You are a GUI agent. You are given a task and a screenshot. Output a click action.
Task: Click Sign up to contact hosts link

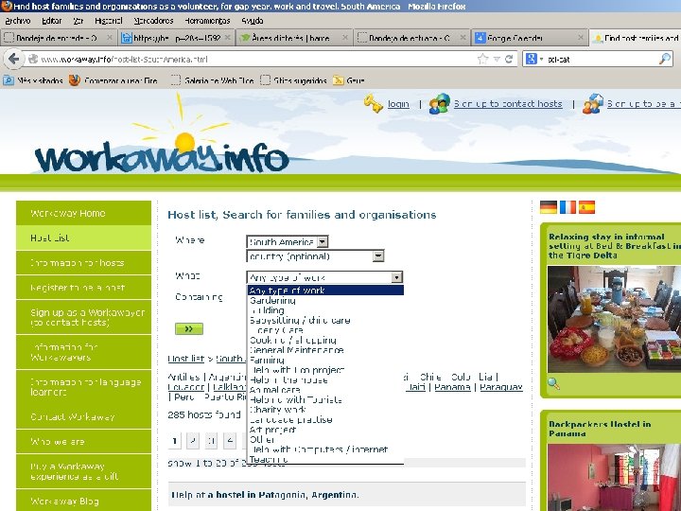coord(508,104)
